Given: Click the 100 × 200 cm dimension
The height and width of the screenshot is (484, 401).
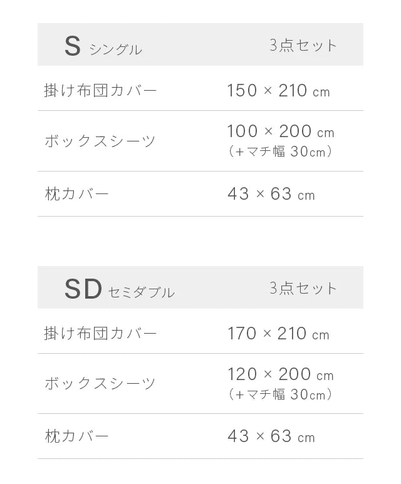Looking at the screenshot, I should coord(281,131).
